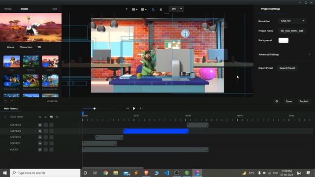Open Visual Studio Code from taskbar
315x177 pixels.
tap(167, 173)
